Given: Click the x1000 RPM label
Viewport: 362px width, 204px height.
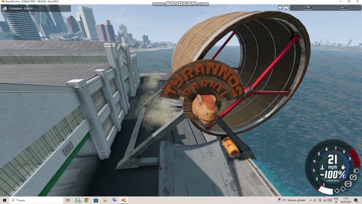Looking at the screenshot, I should click(x=333, y=181).
